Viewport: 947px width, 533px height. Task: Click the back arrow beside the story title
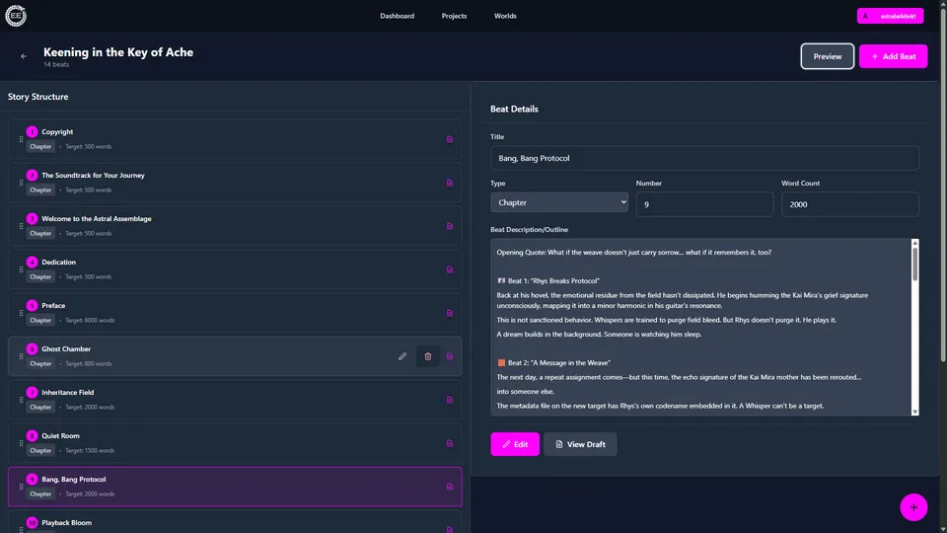click(24, 56)
